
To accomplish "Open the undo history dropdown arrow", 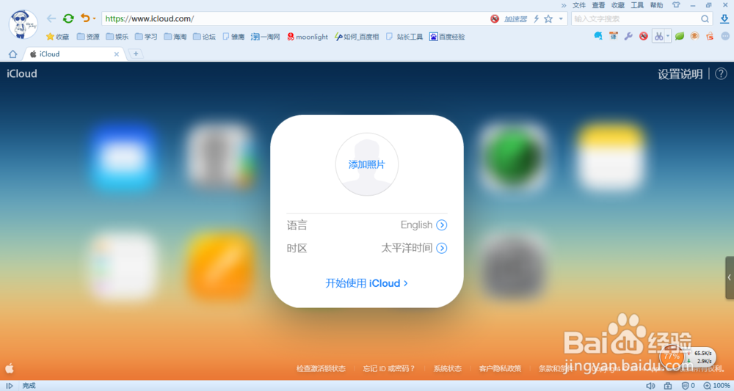I will tap(94, 19).
